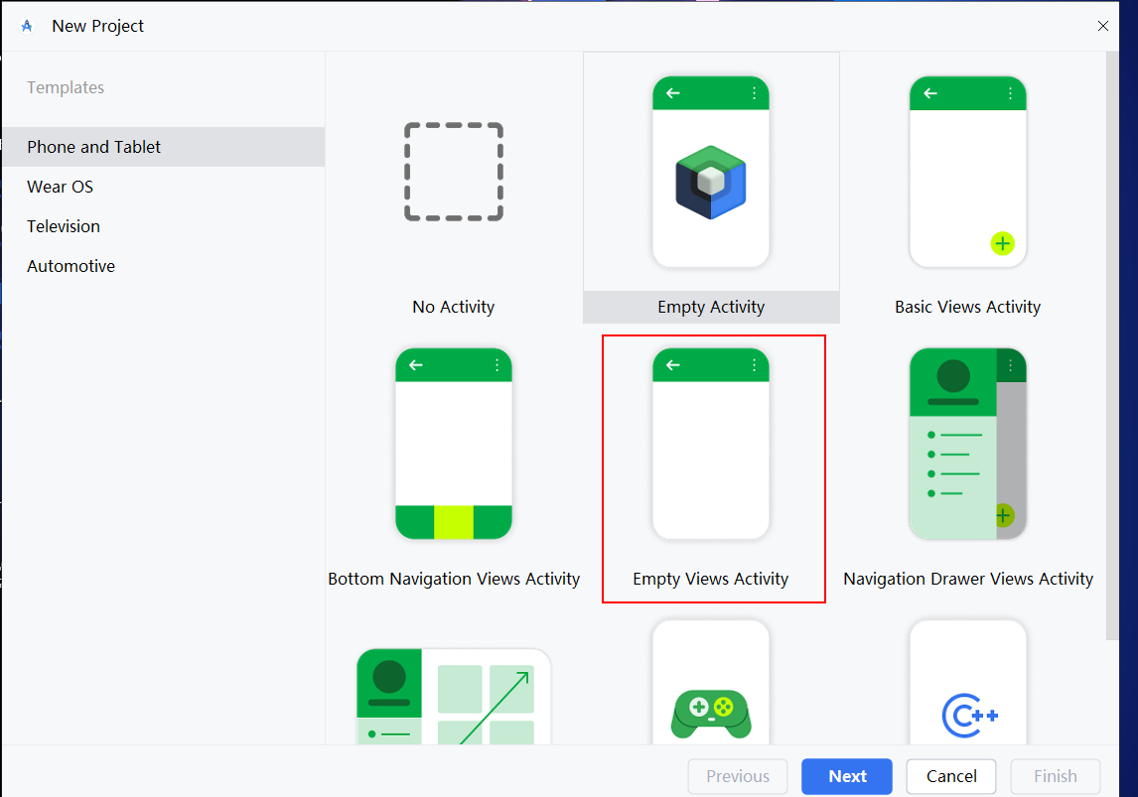Click the 'Templates' heading text

(x=66, y=87)
